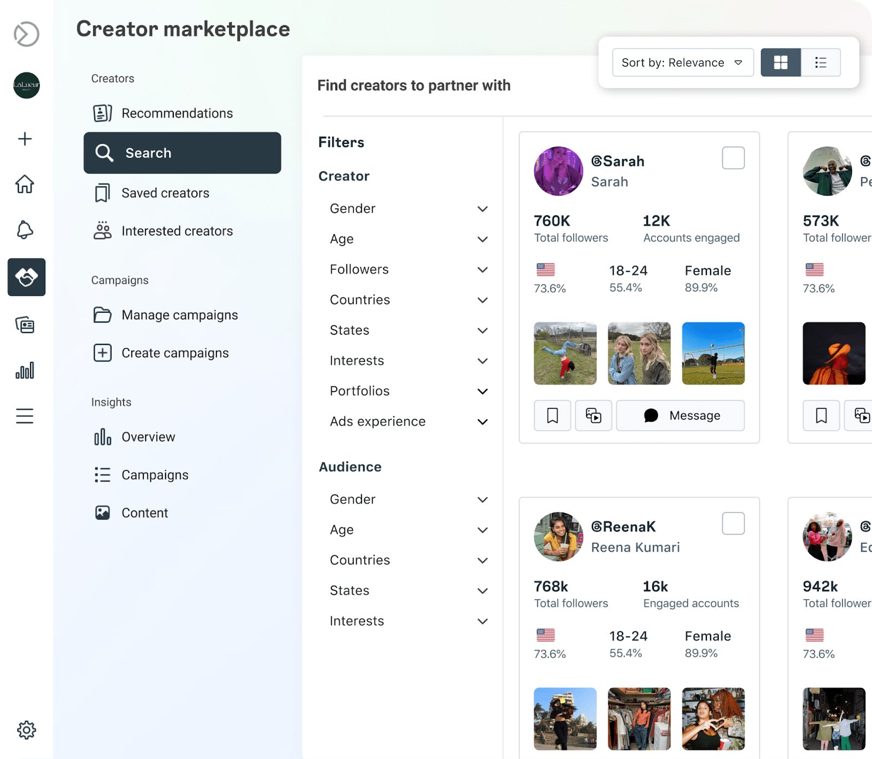Open the wallet/payments icon in the sidebar

(x=25, y=324)
